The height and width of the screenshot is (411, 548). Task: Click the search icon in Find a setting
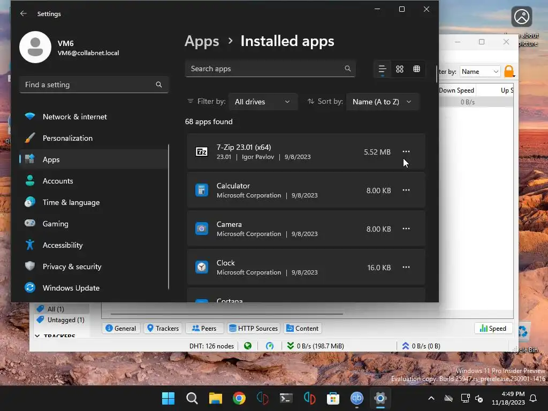[x=158, y=85]
